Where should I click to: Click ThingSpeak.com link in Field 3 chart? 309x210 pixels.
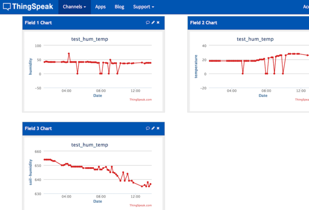pos(140,205)
